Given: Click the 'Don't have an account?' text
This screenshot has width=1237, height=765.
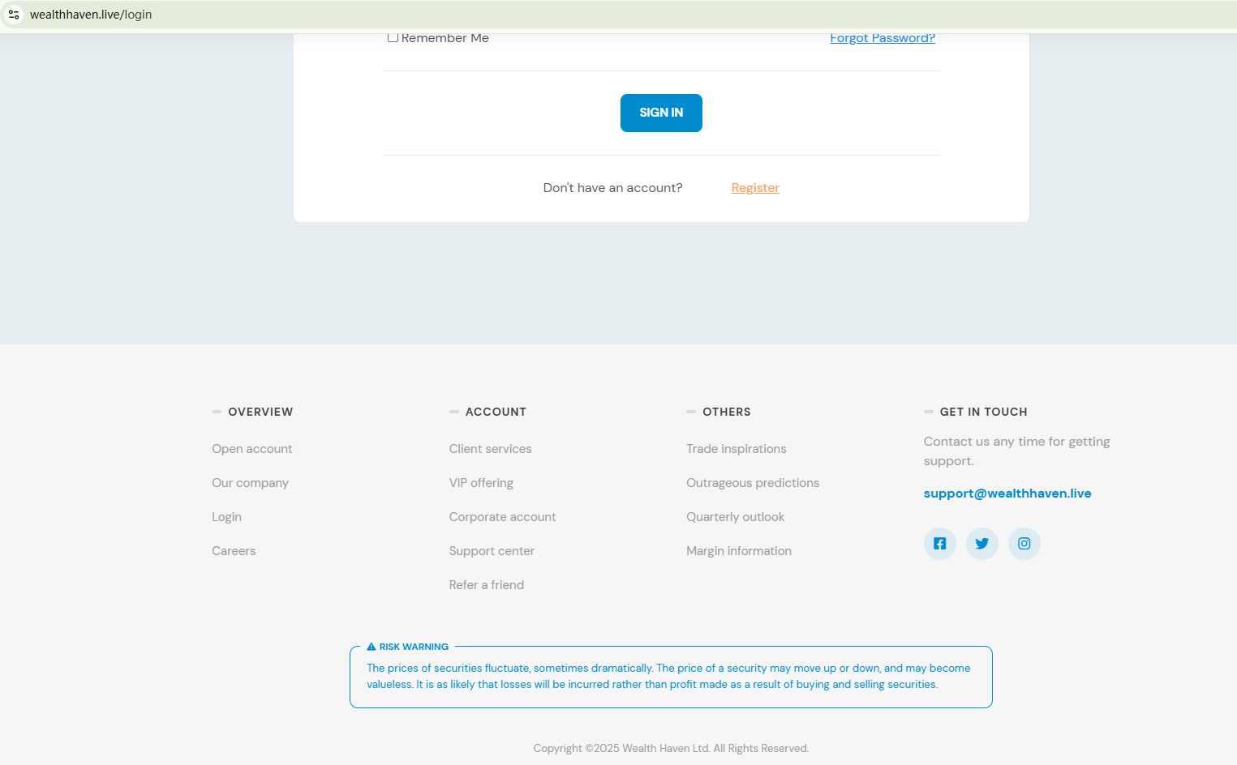Looking at the screenshot, I should 613,188.
